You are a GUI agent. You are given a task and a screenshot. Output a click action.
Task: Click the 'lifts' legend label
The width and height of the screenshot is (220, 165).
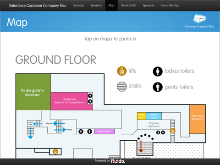coord(132,71)
